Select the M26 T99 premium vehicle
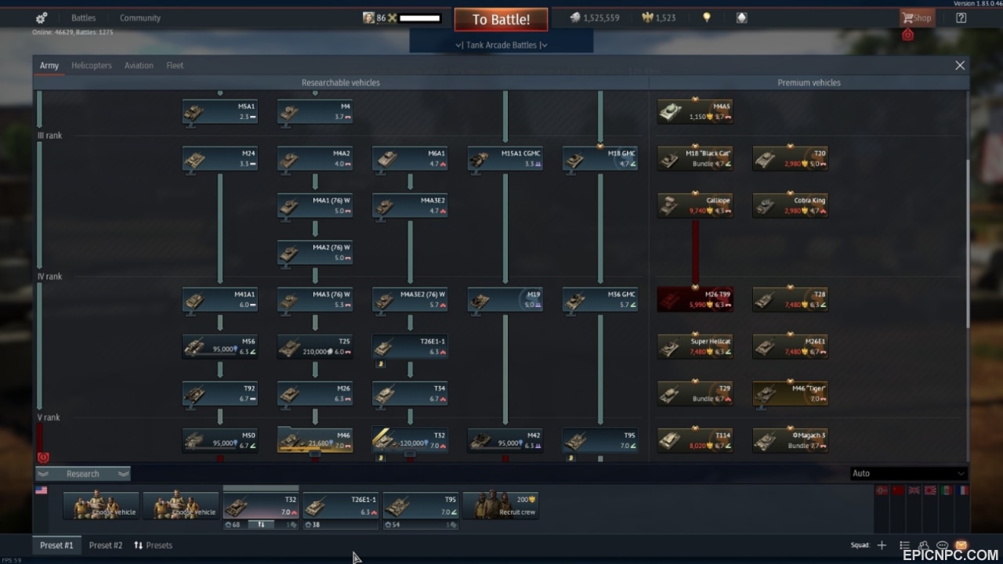The height and width of the screenshot is (564, 1003). [695, 299]
